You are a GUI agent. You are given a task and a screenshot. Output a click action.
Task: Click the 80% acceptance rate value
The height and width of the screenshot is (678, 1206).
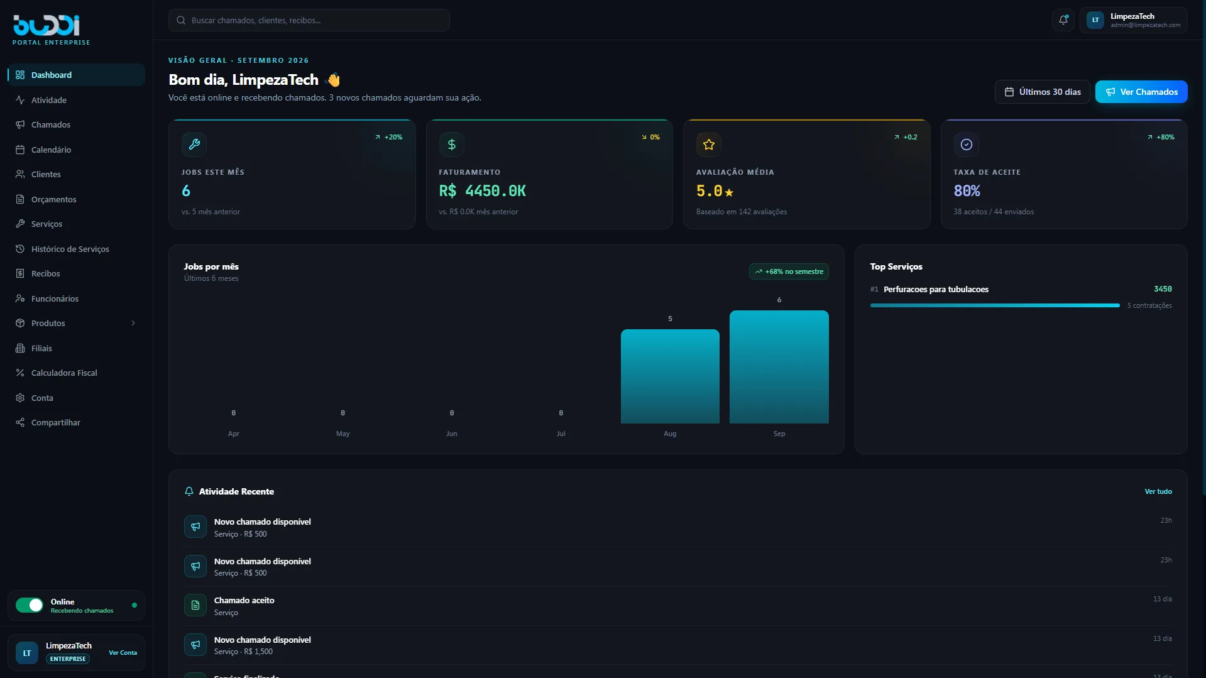tap(967, 191)
